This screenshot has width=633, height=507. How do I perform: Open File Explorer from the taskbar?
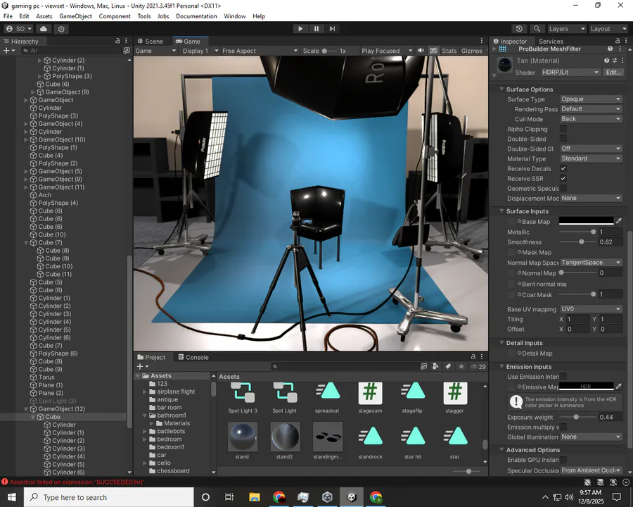click(255, 497)
